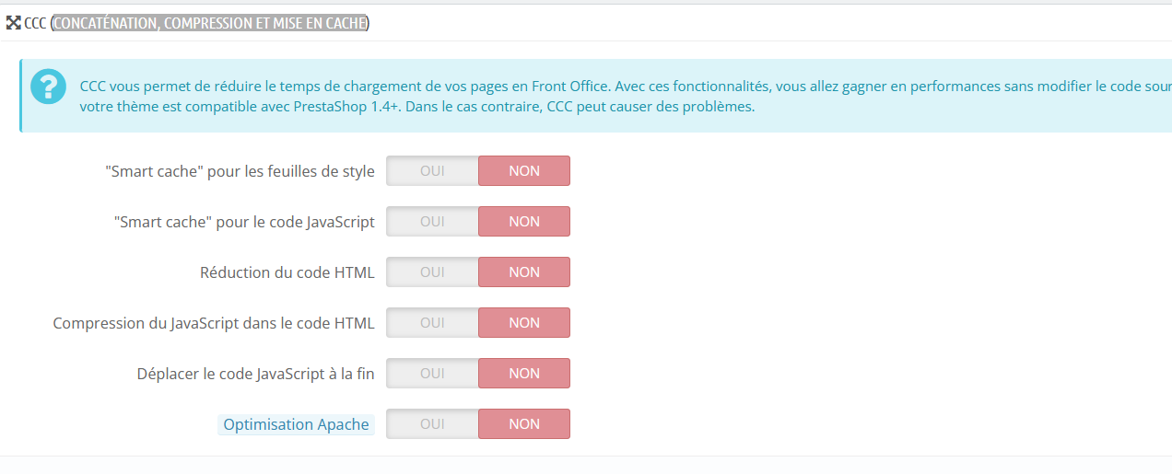The width and height of the screenshot is (1172, 474).
Task: Turn on Réduction du code HTML with OUI
Action: (432, 272)
